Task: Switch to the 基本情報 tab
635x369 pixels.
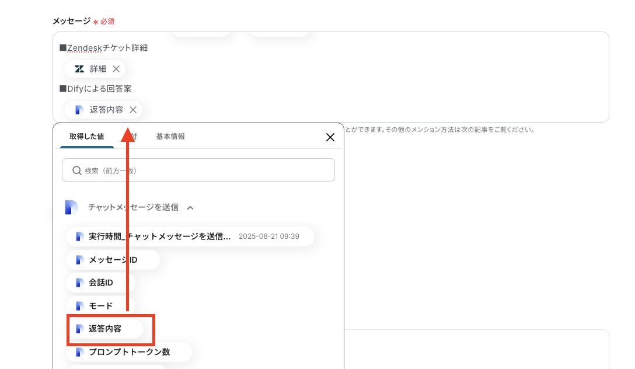Action: click(170, 137)
